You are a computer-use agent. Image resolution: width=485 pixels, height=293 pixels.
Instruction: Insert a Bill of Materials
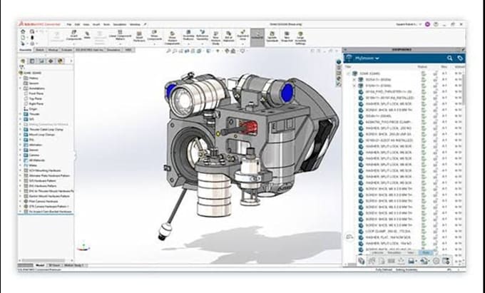(x=228, y=36)
